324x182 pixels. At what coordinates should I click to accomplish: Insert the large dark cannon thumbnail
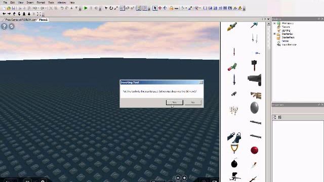[254, 80]
